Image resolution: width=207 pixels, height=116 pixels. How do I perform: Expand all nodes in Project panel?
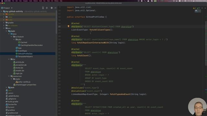[x=43, y=8]
